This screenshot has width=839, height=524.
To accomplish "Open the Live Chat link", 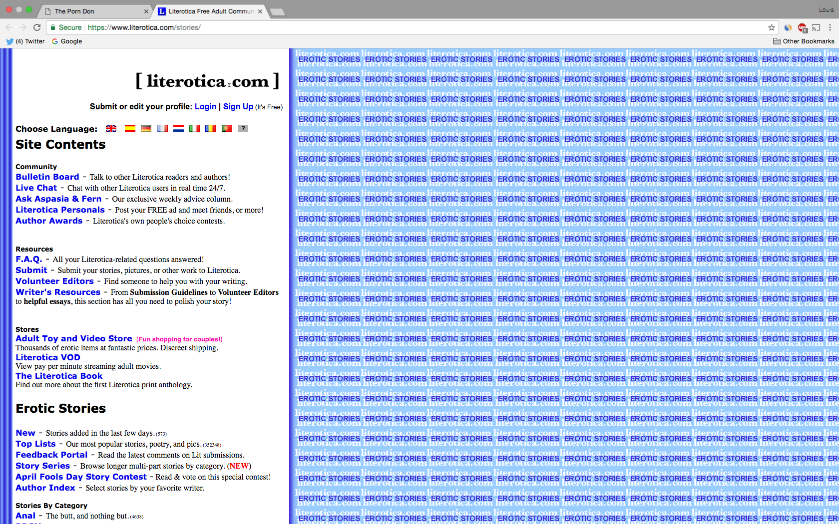I will tap(36, 188).
